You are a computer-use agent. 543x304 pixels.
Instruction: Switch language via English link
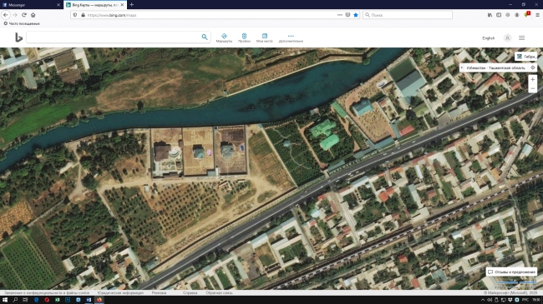(x=489, y=38)
